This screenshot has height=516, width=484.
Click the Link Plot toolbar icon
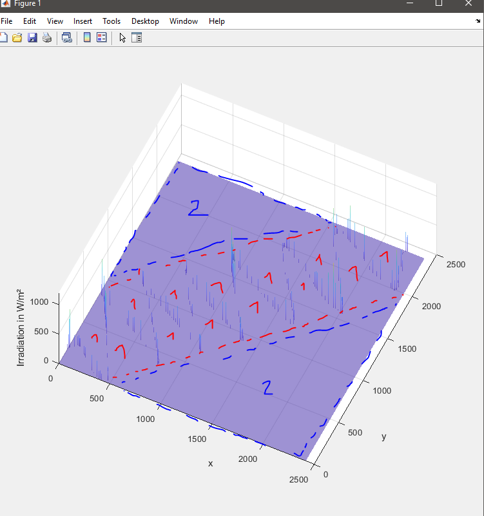[x=66, y=38]
